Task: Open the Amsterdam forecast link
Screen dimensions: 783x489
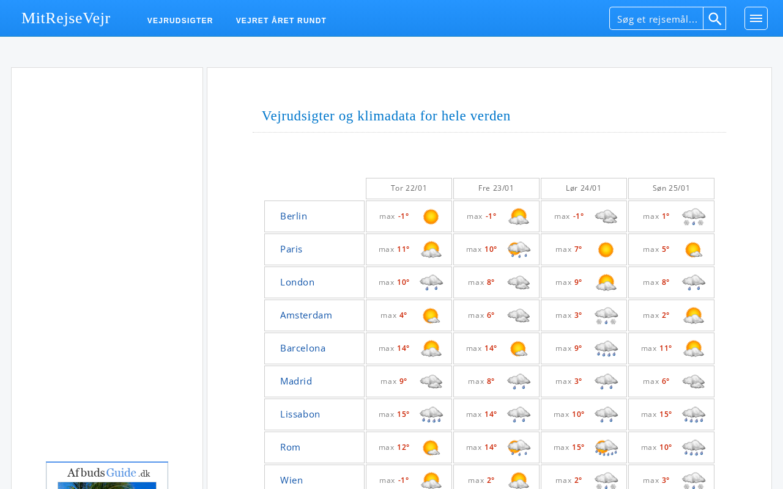Action: 306,315
